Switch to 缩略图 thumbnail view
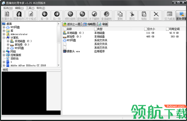Screen dimensions: 187x121 pos(89,24)
